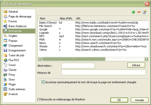Click the edit properties icon top right
Screen dimensions: 151x105
144,12
